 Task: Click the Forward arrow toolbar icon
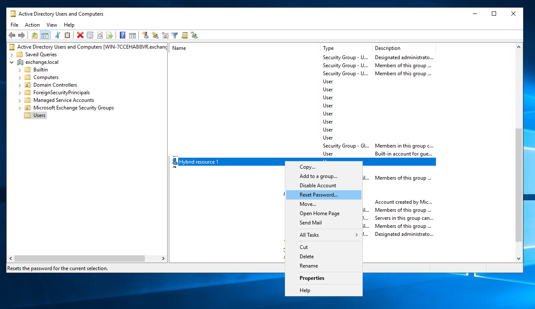tap(21, 35)
